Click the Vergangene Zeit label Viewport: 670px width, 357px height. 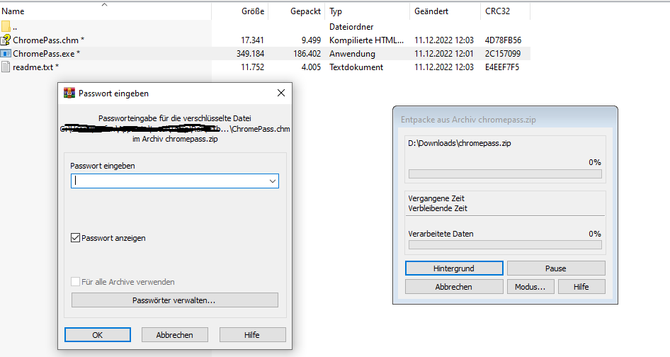[x=436, y=198]
